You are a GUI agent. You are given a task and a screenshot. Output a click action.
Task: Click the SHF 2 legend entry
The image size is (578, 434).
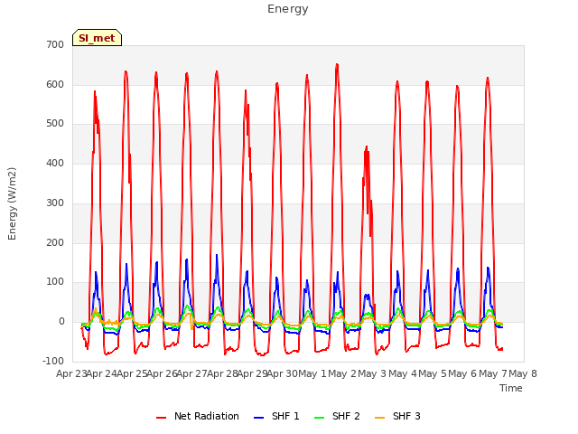tap(337, 416)
